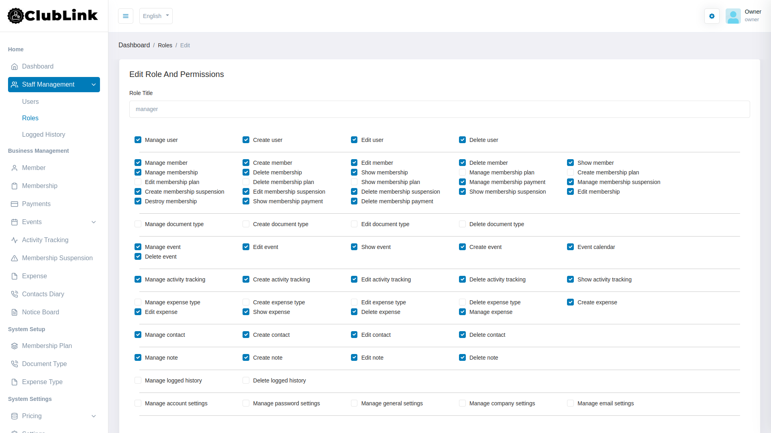Expand the Pricing sidebar submenu

pyautogui.click(x=94, y=416)
